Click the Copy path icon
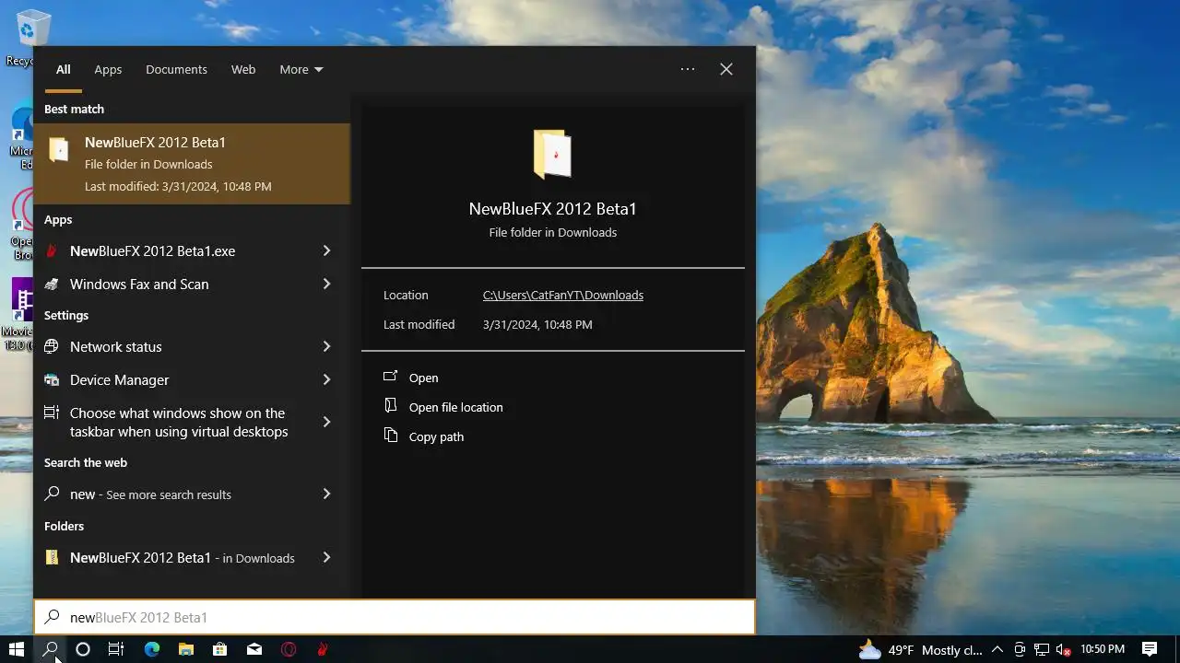The image size is (1180, 663). (391, 436)
